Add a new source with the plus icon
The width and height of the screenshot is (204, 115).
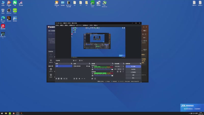click(x=74, y=79)
